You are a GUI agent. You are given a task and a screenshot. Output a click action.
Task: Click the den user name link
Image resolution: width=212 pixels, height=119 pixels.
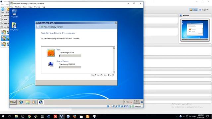click(x=58, y=50)
